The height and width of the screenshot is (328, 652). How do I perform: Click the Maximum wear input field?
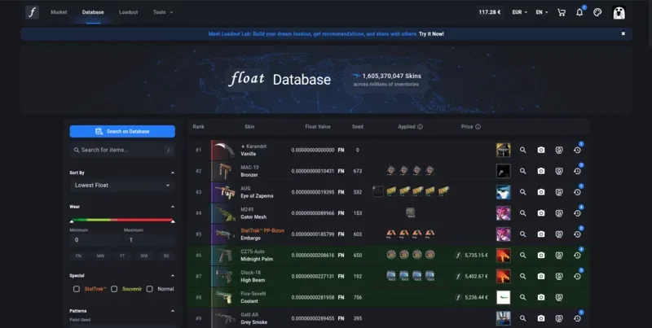[149, 239]
